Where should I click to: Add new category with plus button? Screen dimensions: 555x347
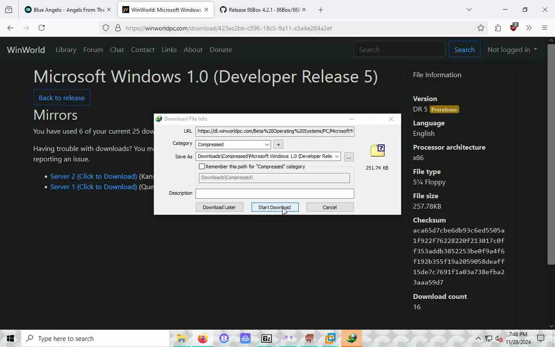278,144
